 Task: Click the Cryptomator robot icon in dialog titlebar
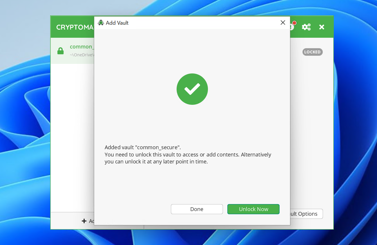[x=101, y=22]
